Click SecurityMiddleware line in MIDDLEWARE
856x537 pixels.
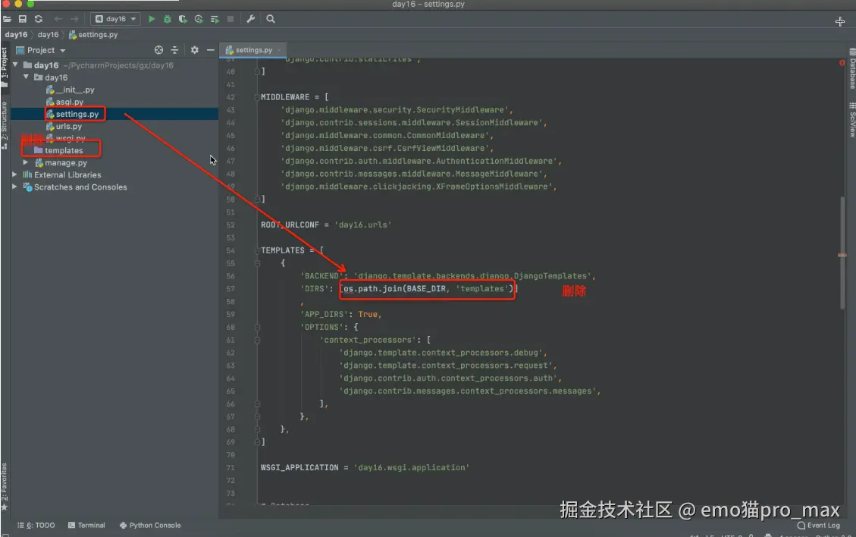[397, 110]
